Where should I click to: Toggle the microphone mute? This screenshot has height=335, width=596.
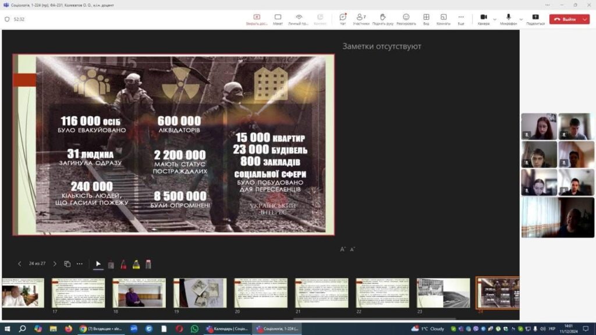508,19
